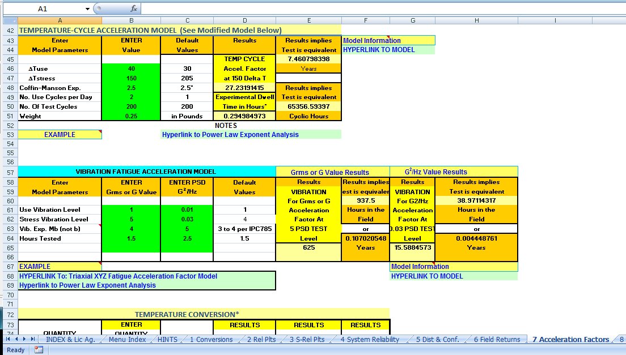Click G²/Hz Value Results heading

(454, 172)
